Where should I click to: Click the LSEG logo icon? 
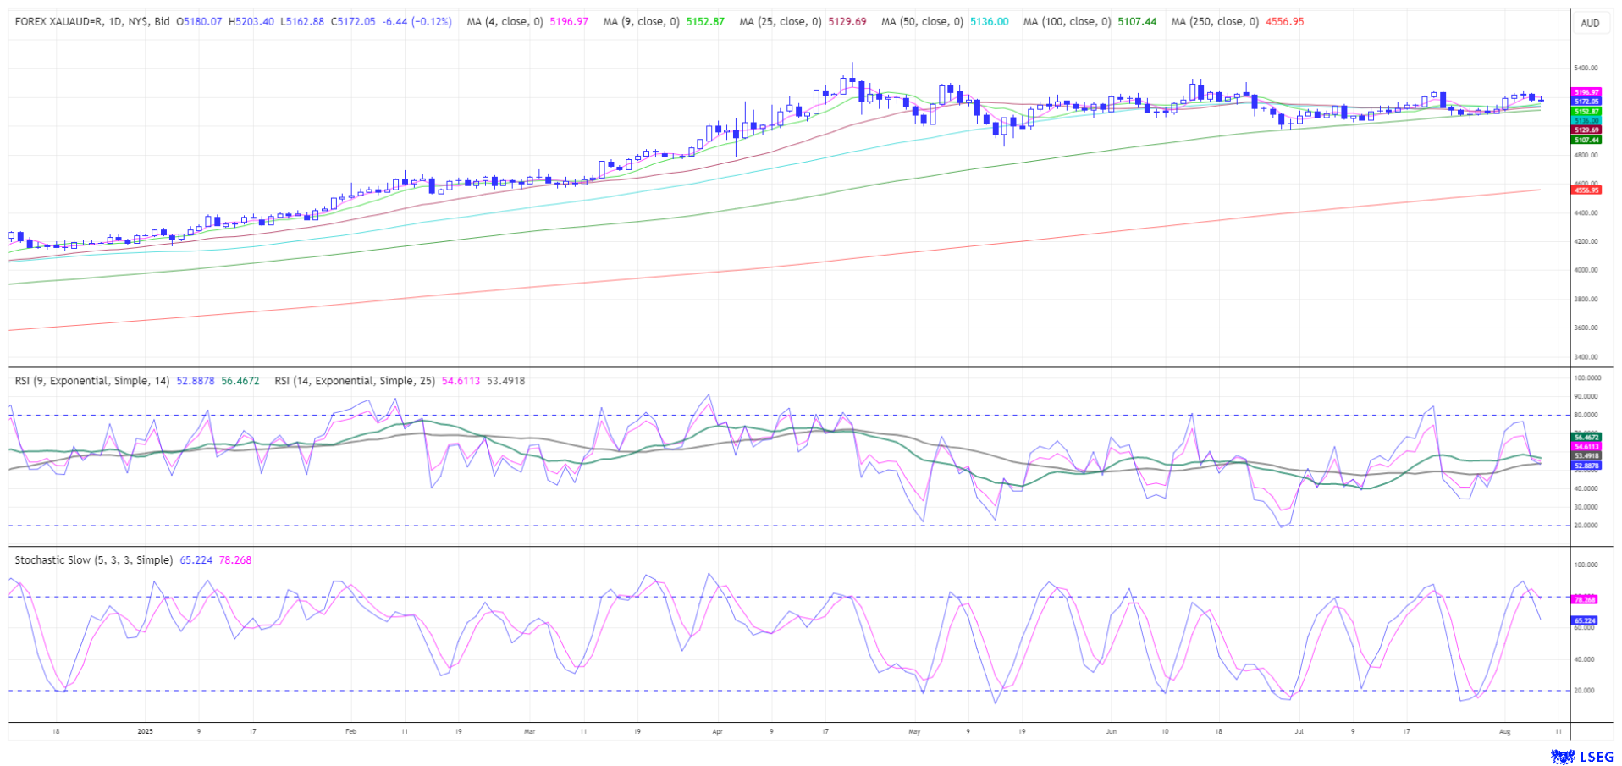coord(1562,756)
